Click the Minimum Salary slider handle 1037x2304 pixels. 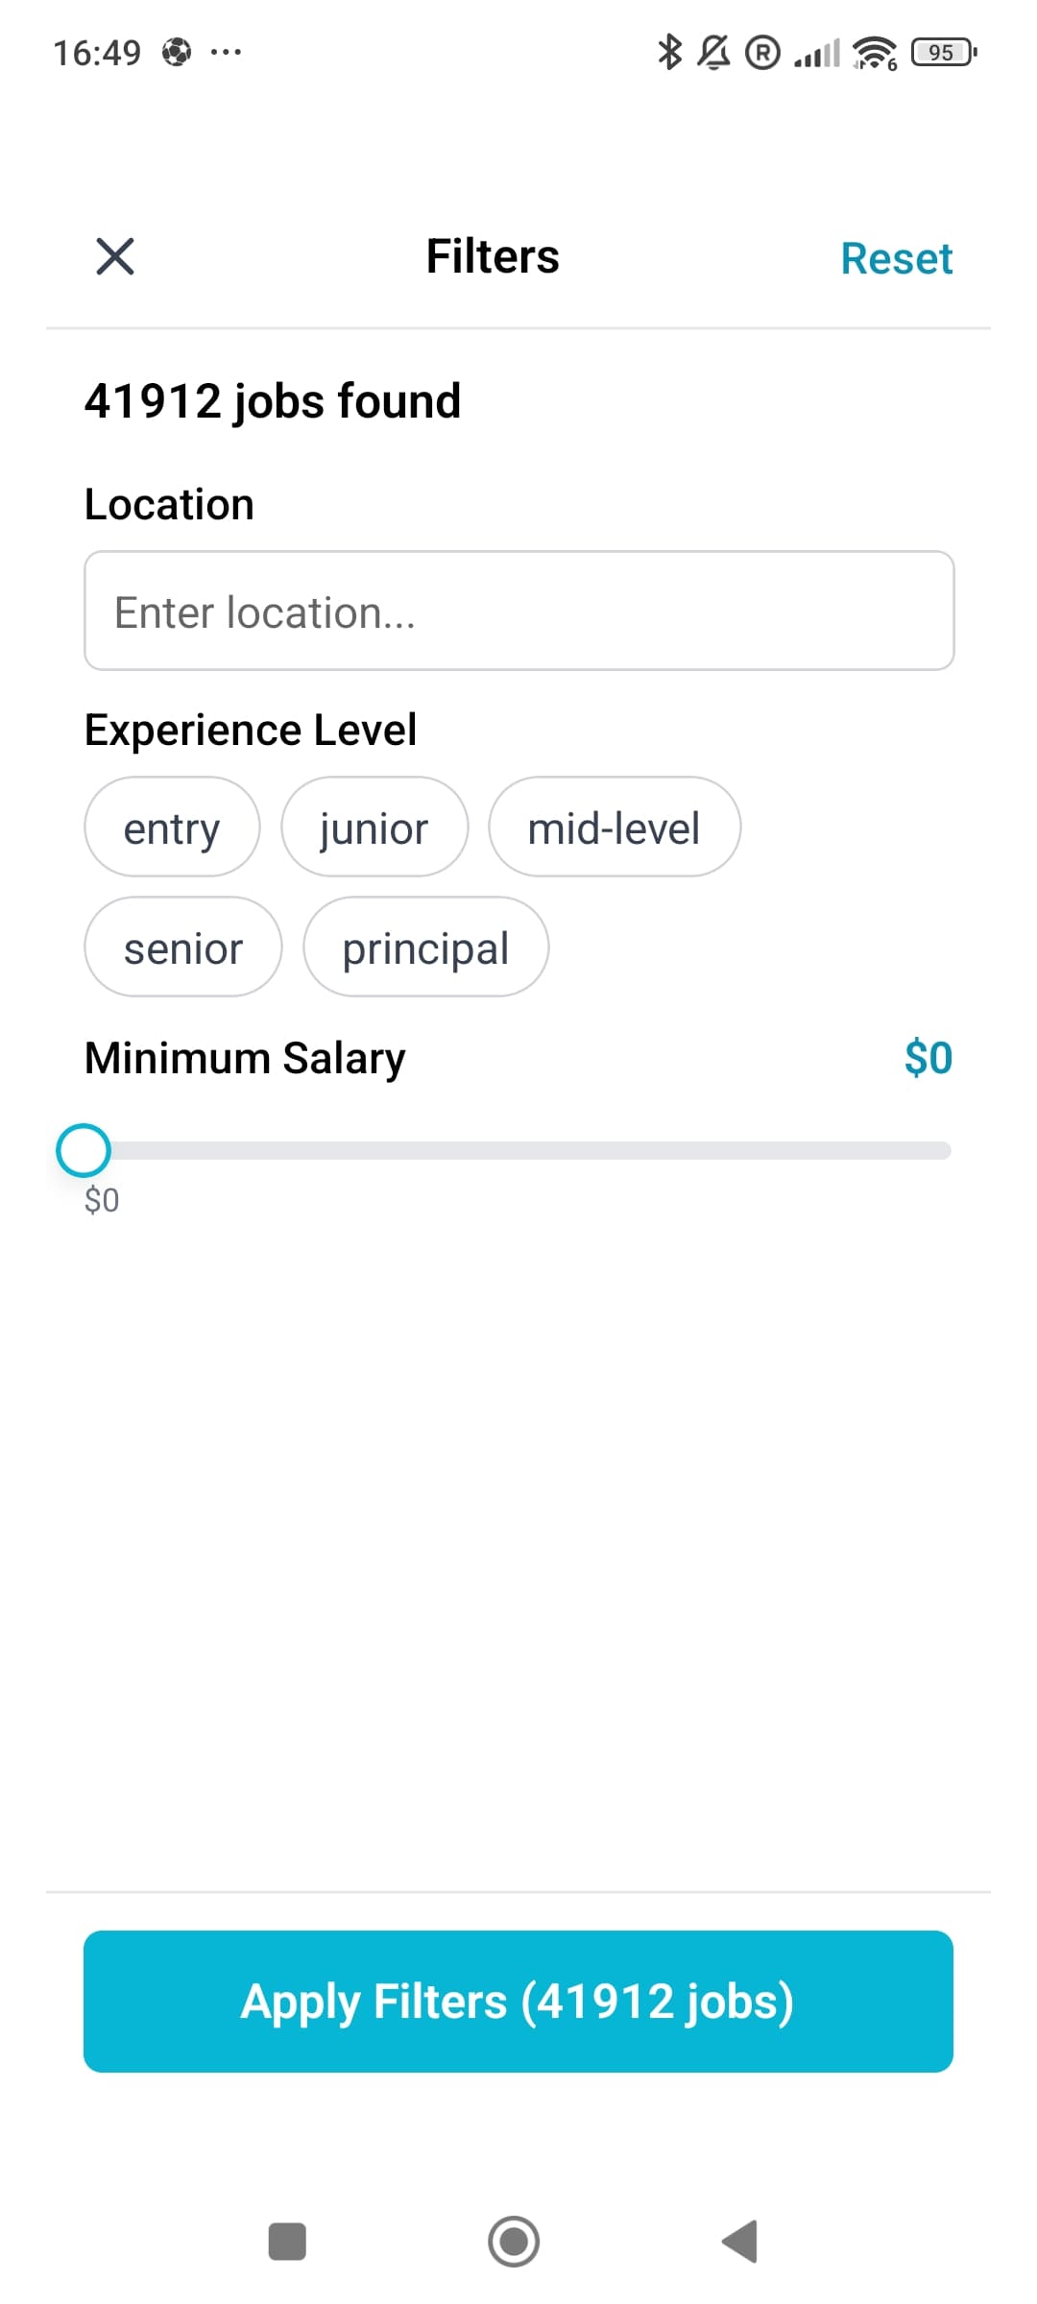tap(84, 1150)
